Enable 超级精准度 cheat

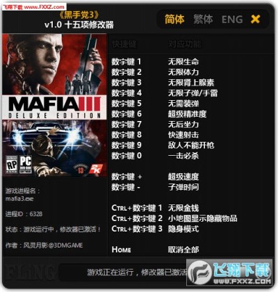(187, 114)
